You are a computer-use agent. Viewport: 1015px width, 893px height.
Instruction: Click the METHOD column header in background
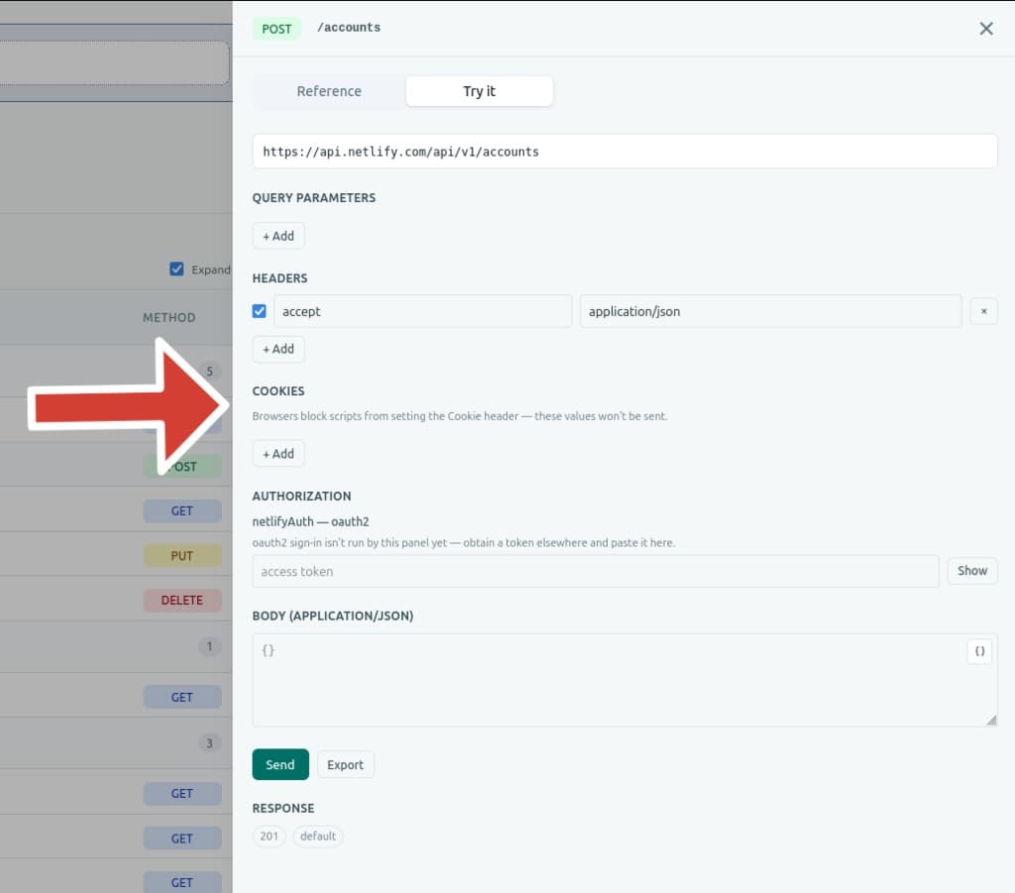tap(169, 318)
